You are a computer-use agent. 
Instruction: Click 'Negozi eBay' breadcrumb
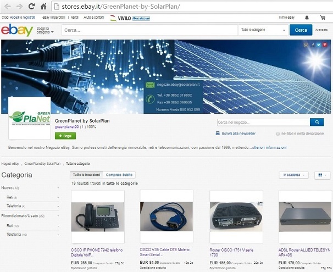point(10,164)
